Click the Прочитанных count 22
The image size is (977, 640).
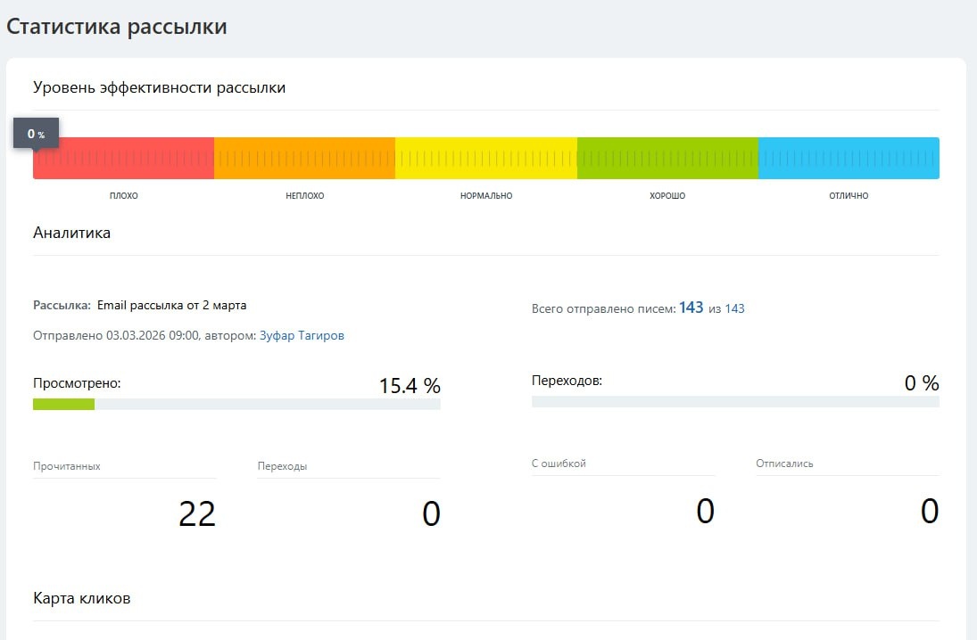(x=197, y=514)
